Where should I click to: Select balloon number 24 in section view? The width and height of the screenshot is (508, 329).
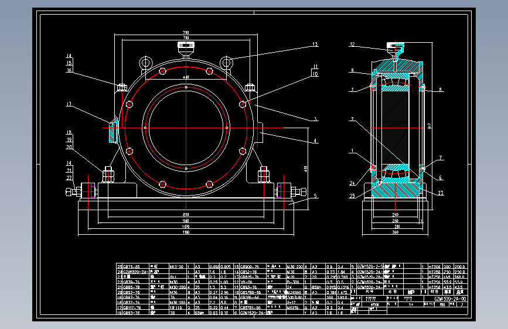tap(352, 183)
